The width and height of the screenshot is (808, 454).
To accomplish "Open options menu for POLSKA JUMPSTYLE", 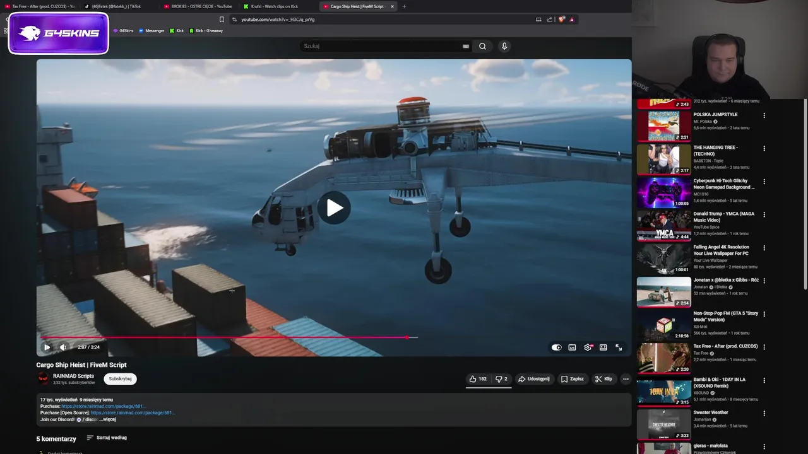I will (x=764, y=115).
